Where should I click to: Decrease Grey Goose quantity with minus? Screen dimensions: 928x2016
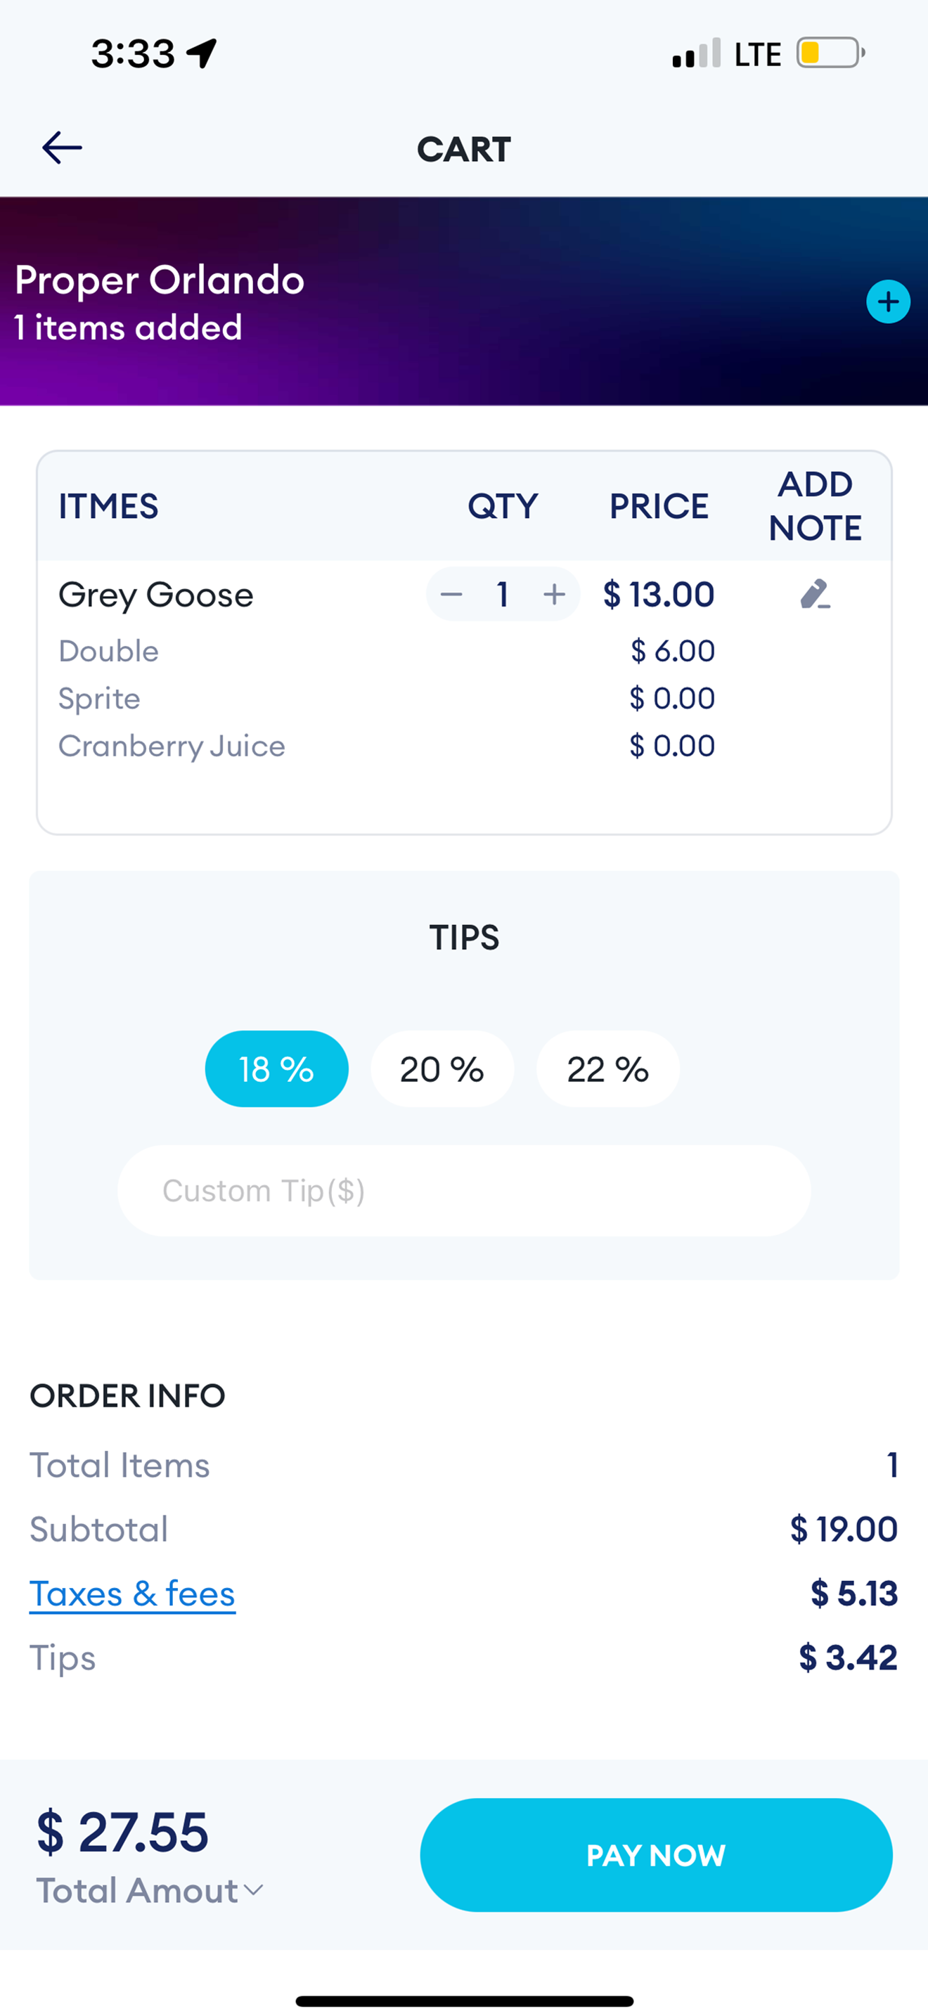click(x=451, y=595)
